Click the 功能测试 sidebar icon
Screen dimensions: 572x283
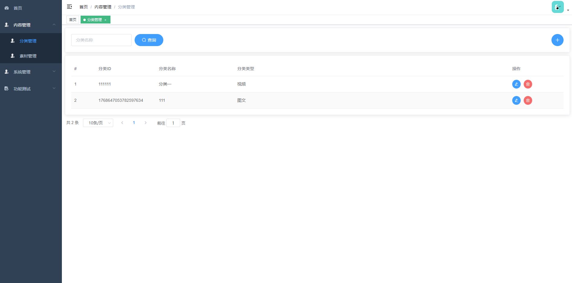(x=7, y=89)
